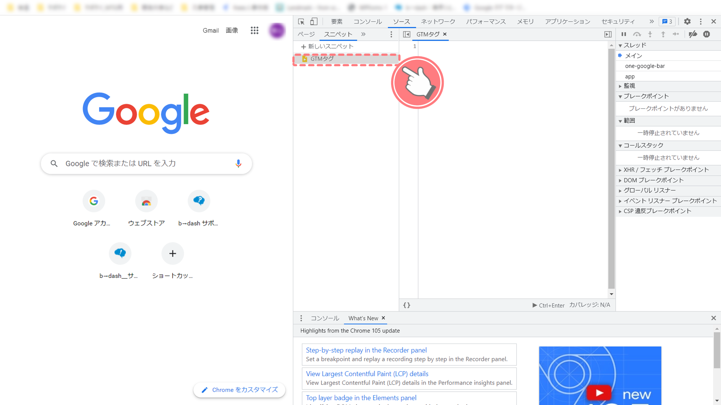Click the Google search input field
The image size is (721, 405).
[146, 164]
